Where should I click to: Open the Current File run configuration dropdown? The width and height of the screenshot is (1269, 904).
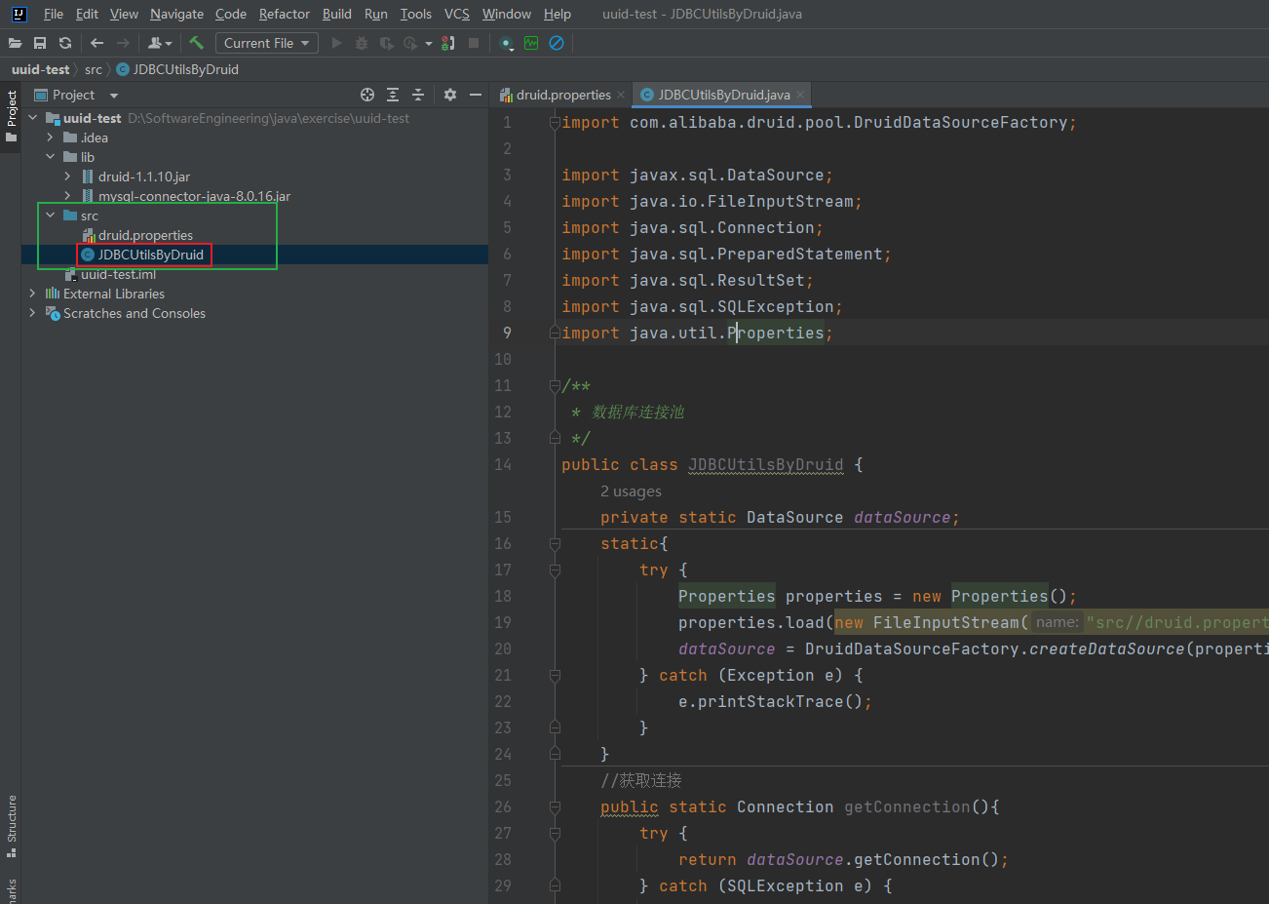pyautogui.click(x=266, y=43)
